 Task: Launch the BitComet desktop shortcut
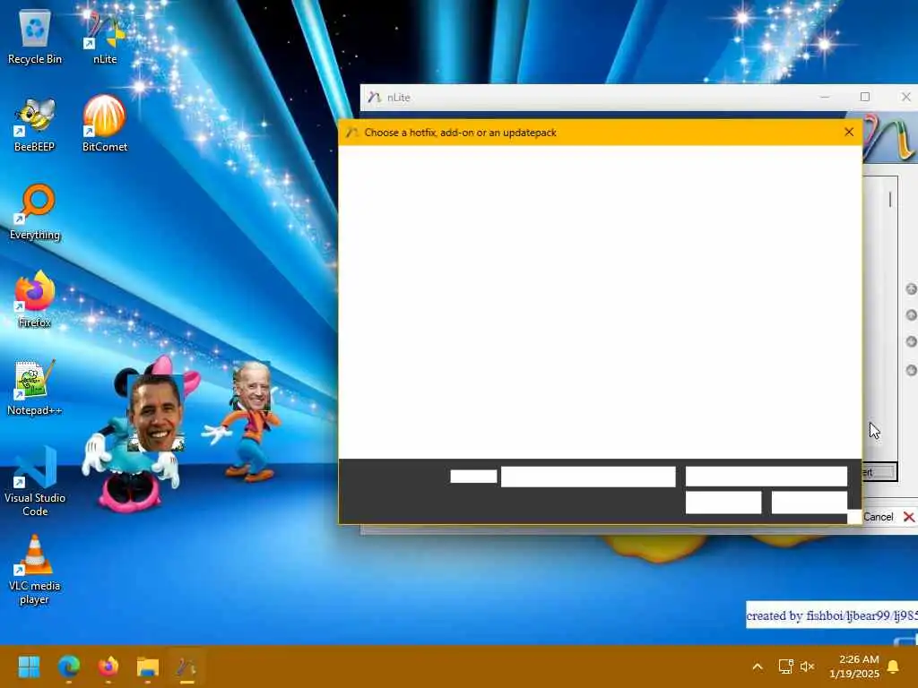[105, 125]
